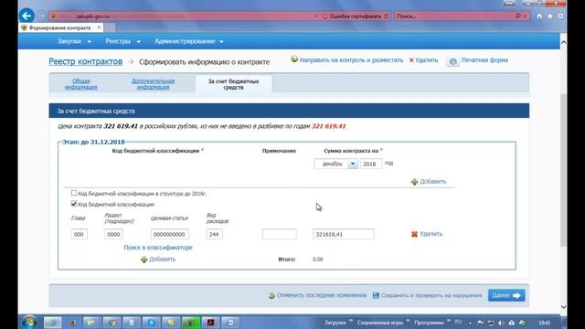585x329 pixels.
Task: Open the browser Tools gear icon
Action: pos(560,16)
